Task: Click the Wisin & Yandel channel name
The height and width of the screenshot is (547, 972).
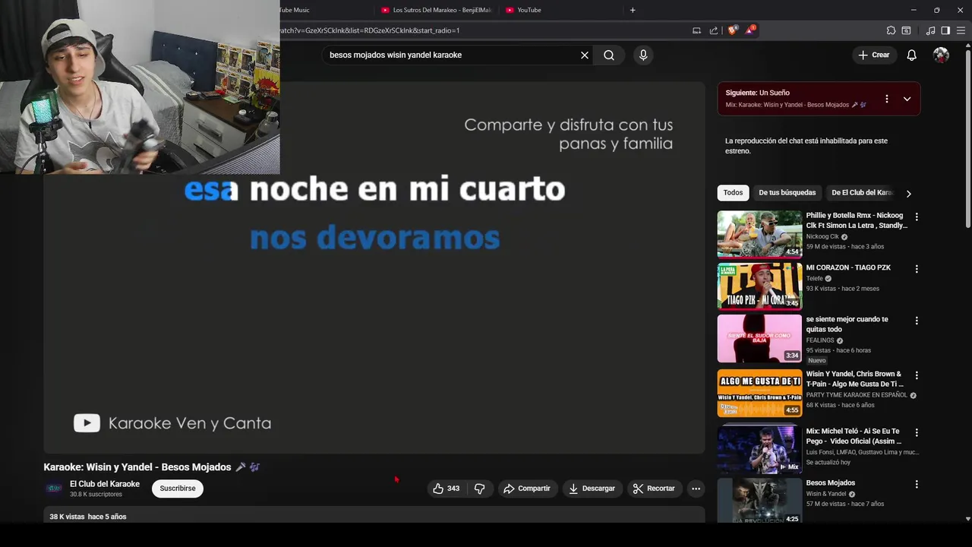Action: tap(825, 494)
